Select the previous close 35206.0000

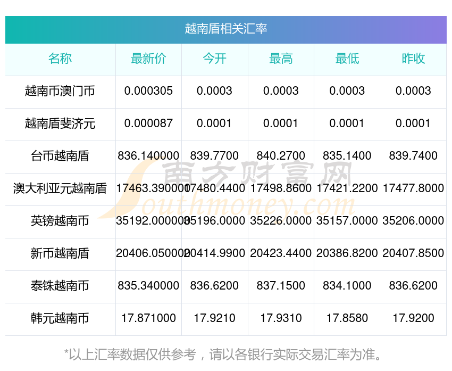click(x=413, y=221)
